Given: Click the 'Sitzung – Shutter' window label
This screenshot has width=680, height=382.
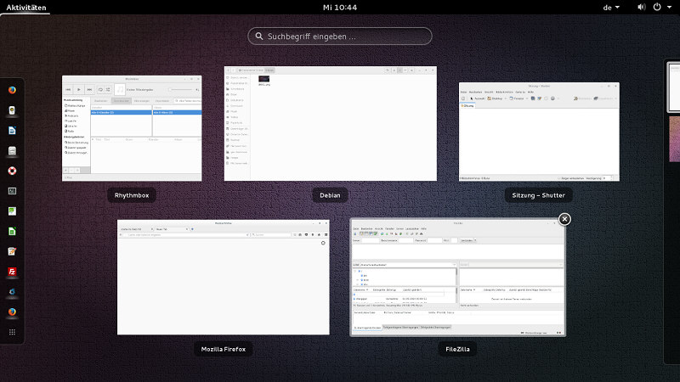Looking at the screenshot, I should pos(539,195).
